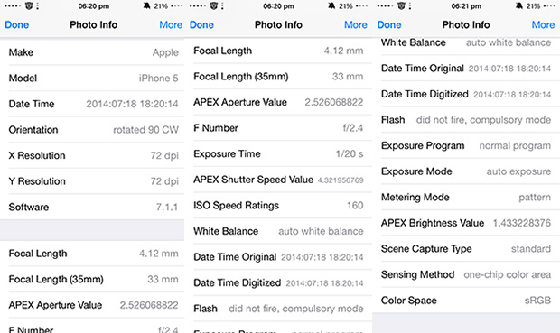Choose the Scene Capture Type standard row
The image size is (560, 333).
point(466,248)
